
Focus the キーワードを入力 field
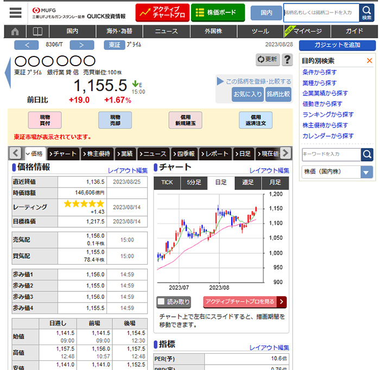[331, 154]
